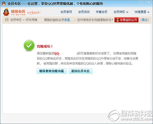Click the QQ penguin icon in title bar

click(x=4, y=4)
